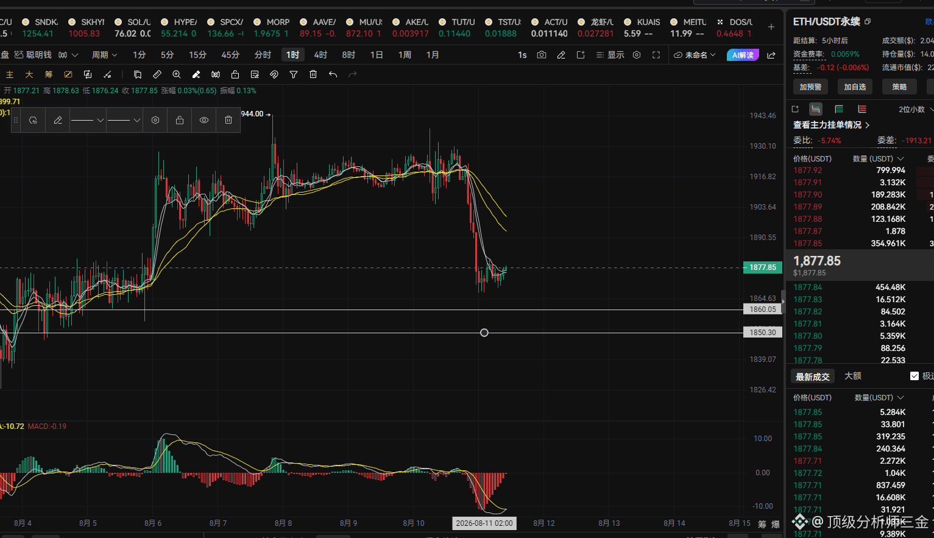Switch to the 4时 timeframe
Image resolution: width=934 pixels, height=538 pixels.
(x=320, y=55)
